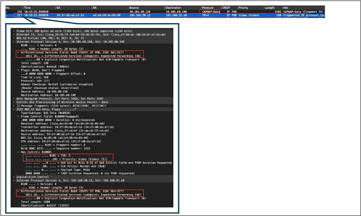Screen dimensions: 361x216
Task: Collapse IPv4 section with Src 192.168.30.13
Action: click(14, 181)
